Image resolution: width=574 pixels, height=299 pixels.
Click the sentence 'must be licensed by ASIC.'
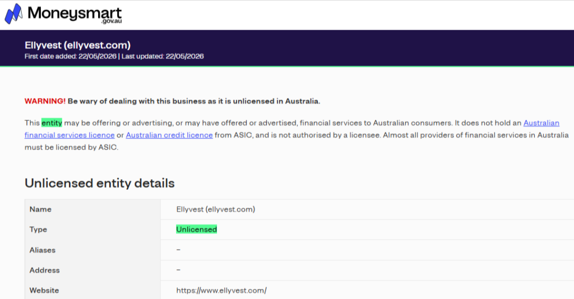pos(71,148)
